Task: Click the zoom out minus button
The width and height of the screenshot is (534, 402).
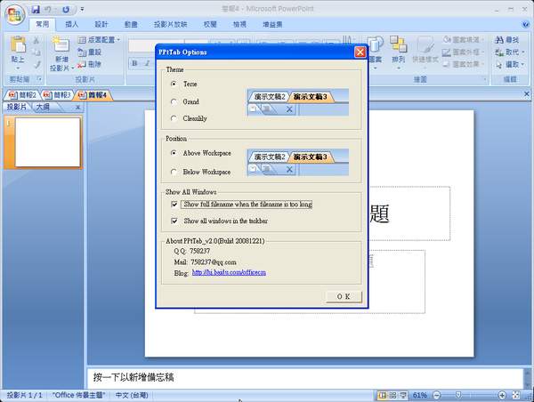Action: (x=437, y=395)
